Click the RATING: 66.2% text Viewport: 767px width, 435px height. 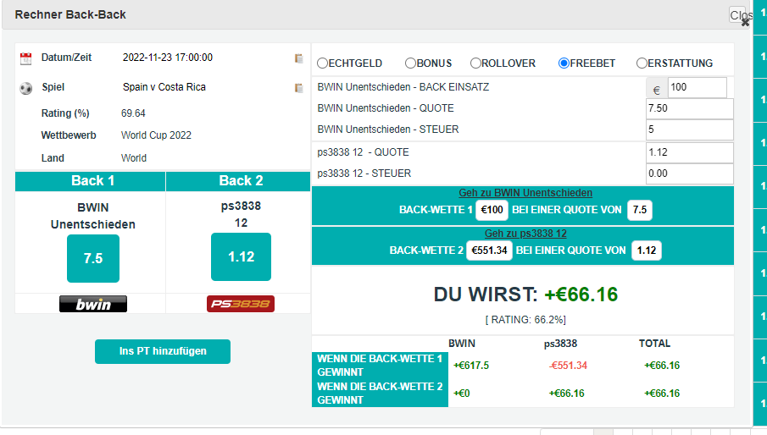pos(525,320)
